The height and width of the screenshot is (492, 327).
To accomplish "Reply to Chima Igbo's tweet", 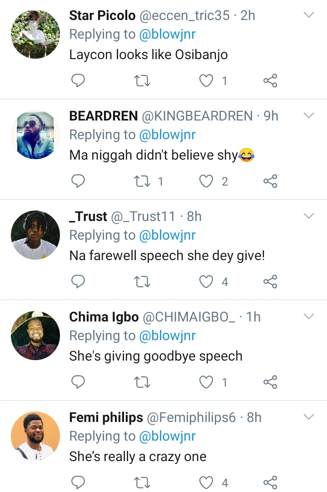I will coord(79,382).
